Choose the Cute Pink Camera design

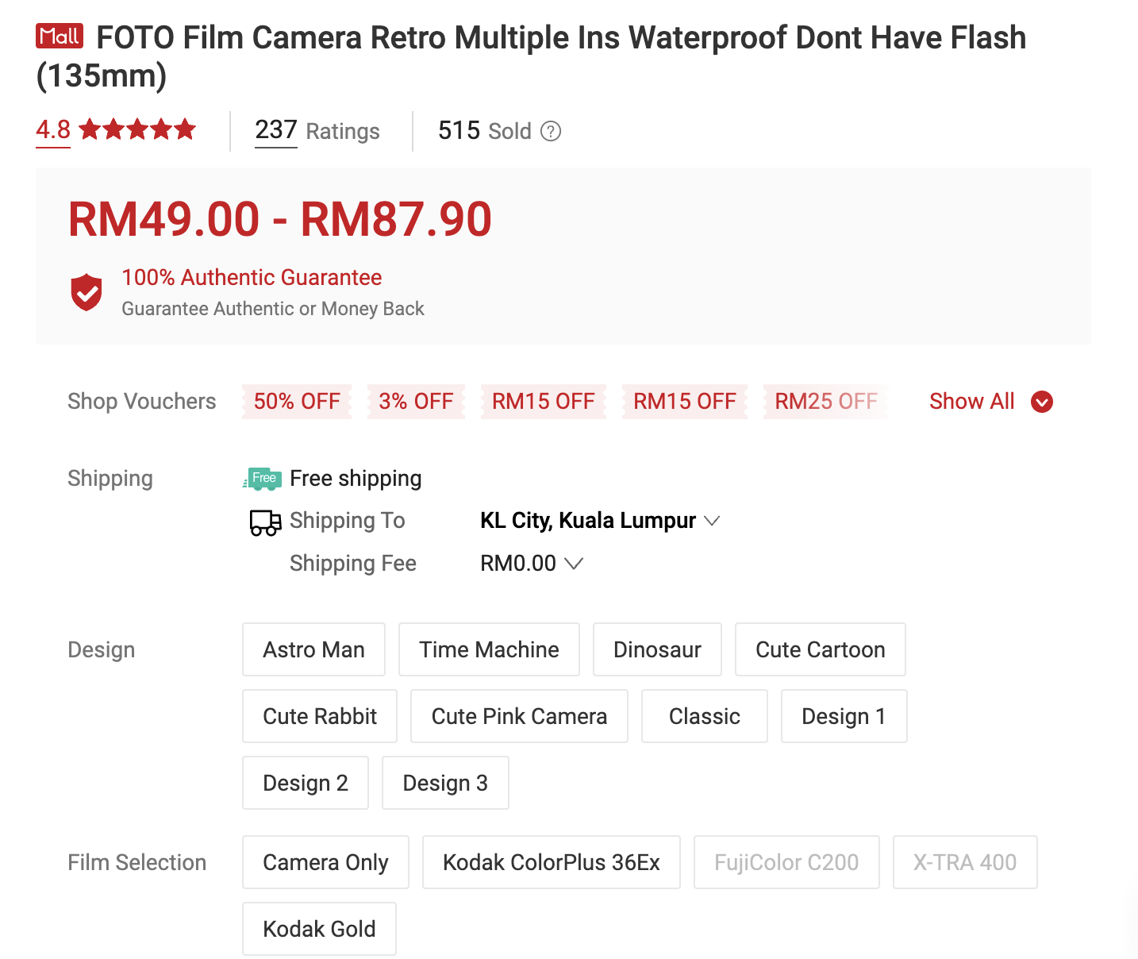click(x=519, y=716)
